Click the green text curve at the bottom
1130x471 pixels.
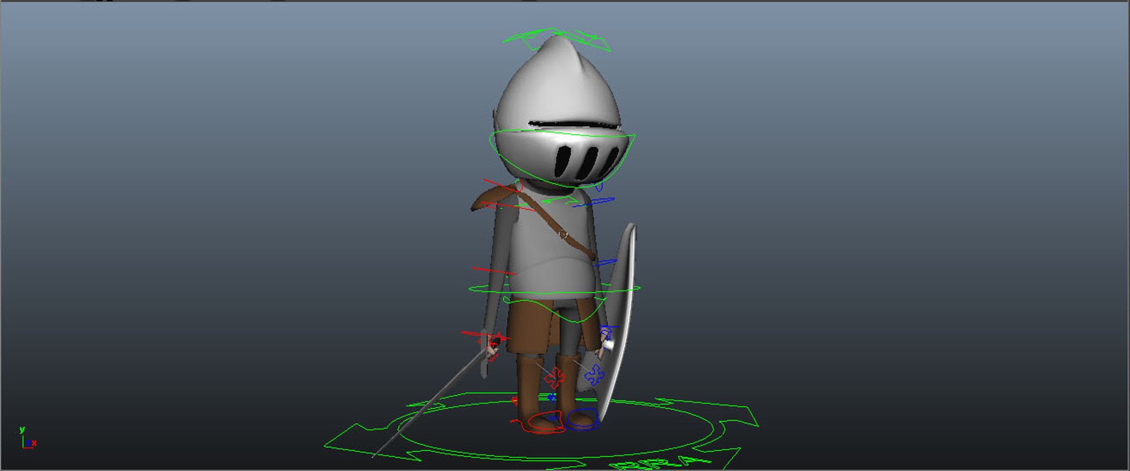662,464
